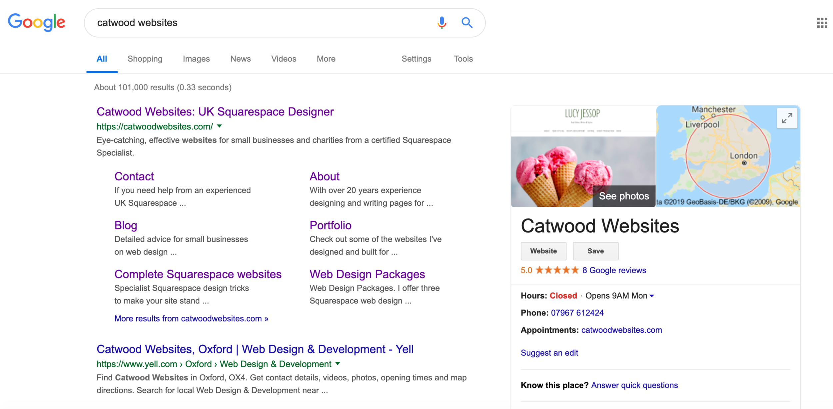This screenshot has width=833, height=409.
Task: Open the Contact sitelink
Action: click(x=134, y=176)
